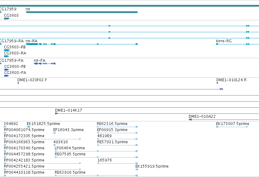This screenshot has width=259, height=177.
Task: Select RP004255421.5prime EST
Action: tap(42, 169)
